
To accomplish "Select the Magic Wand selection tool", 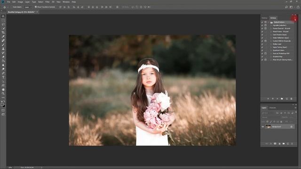I will [x=3, y=28].
